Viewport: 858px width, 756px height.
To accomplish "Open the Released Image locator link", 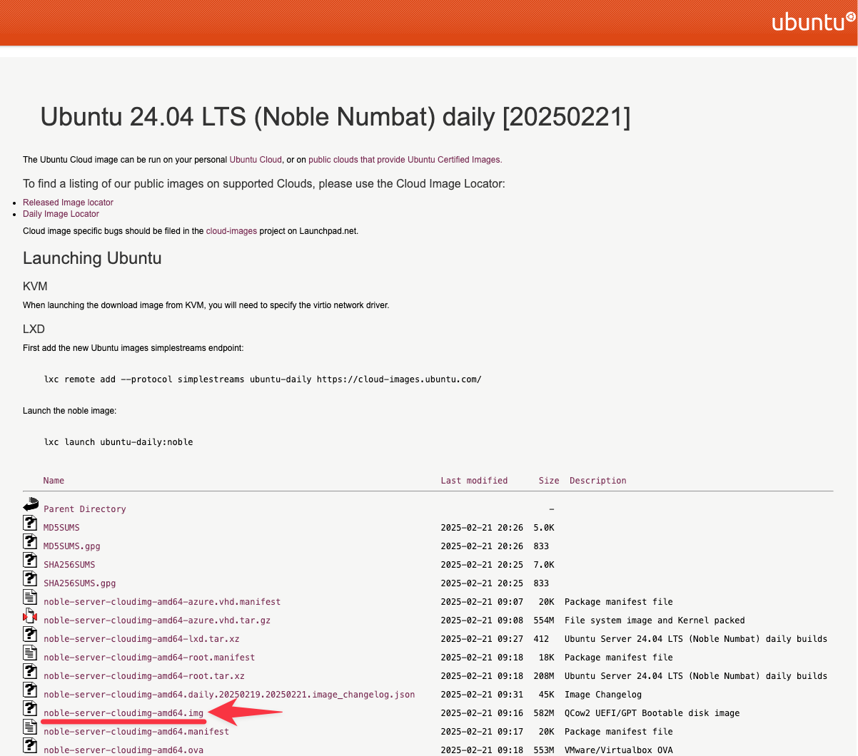I will (68, 203).
